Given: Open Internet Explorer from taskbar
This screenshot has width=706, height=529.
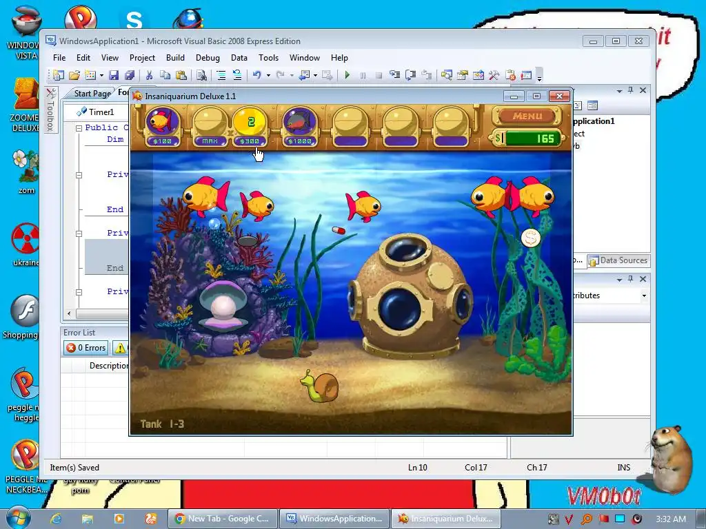Looking at the screenshot, I should [x=56, y=519].
